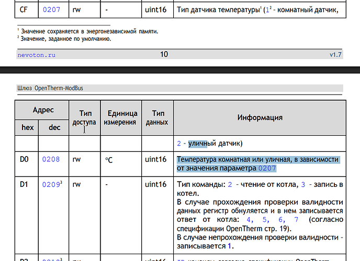Click the 'Тип данных' column header

coord(157,118)
